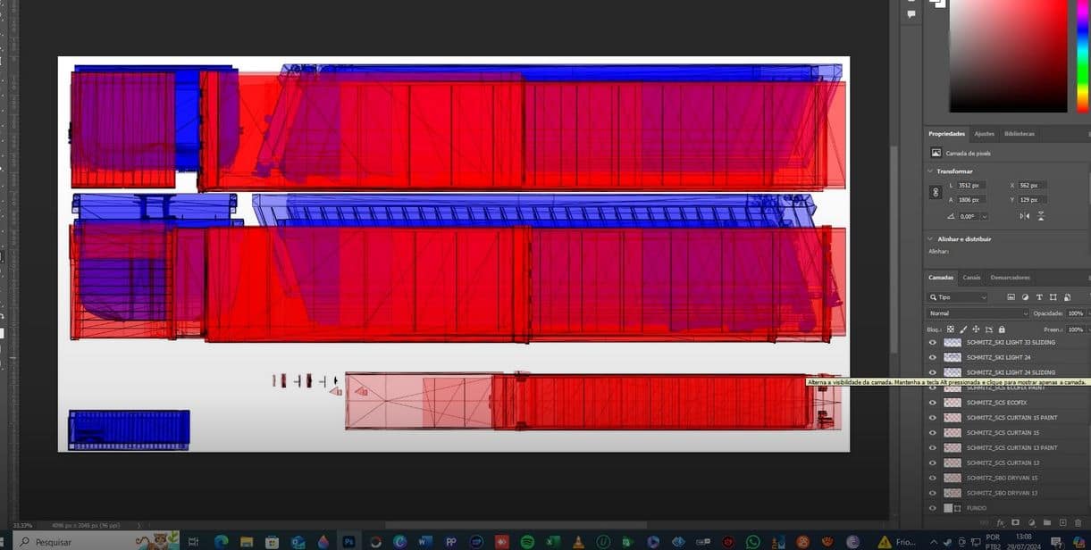Hide the SCHMITZ_SCS CURTAIN 15 layer
This screenshot has width=1091, height=550.
[933, 433]
